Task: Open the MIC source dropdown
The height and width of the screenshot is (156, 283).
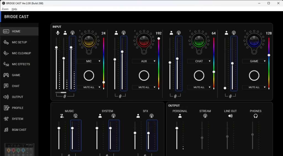Action: coord(89,61)
